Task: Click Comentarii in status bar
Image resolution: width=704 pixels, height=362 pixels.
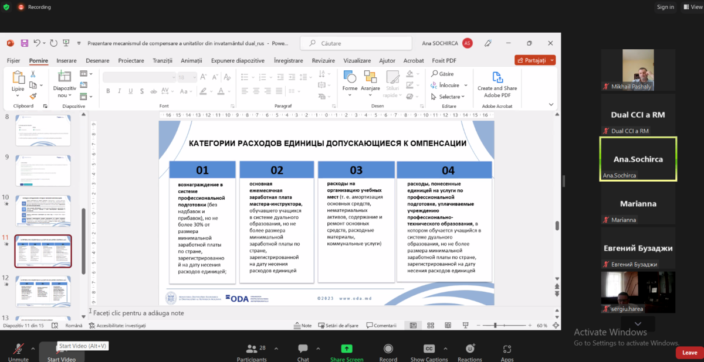Action: 381,325
